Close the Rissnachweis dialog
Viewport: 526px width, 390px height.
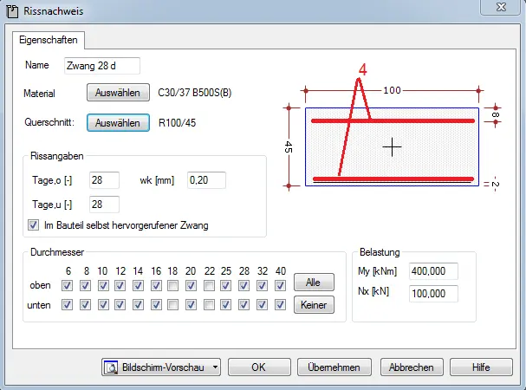click(x=501, y=7)
